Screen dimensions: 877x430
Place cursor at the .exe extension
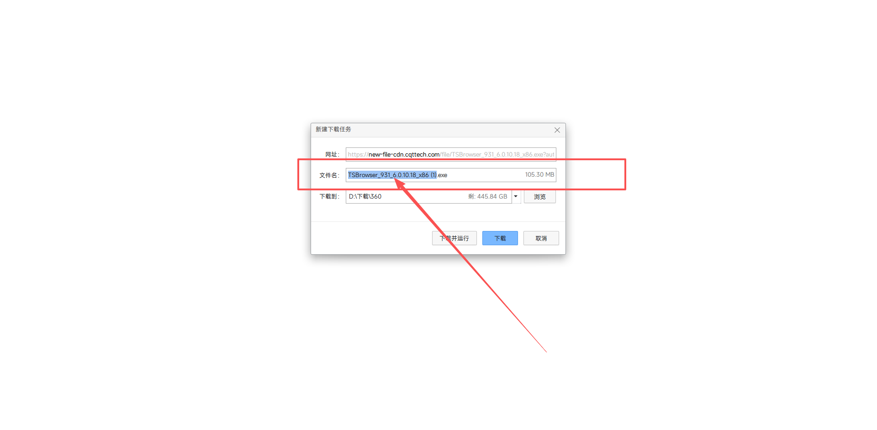[442, 175]
